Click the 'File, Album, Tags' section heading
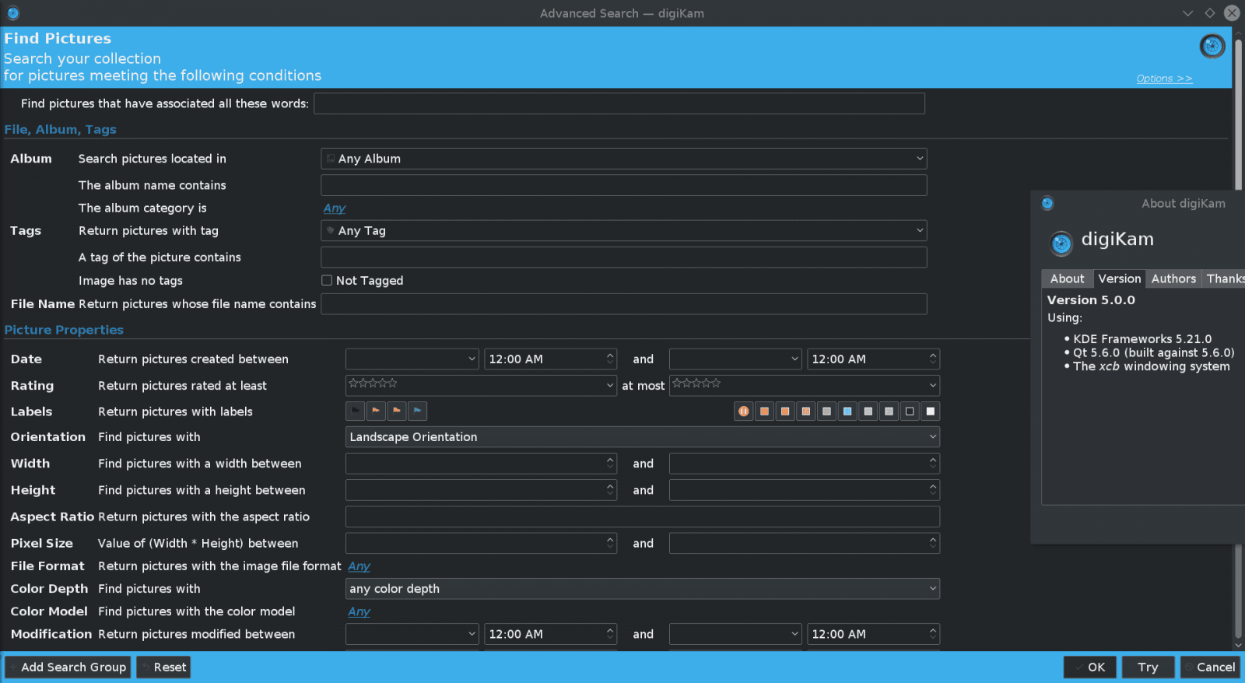1245x683 pixels. [60, 129]
